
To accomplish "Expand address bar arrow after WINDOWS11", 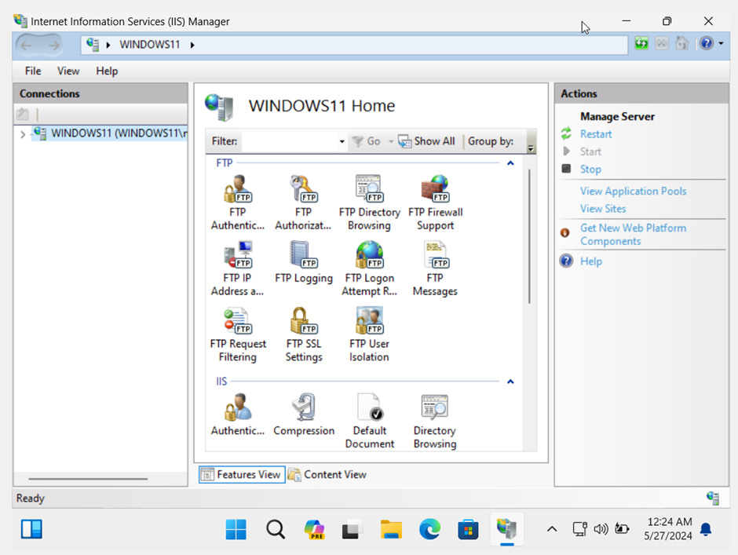I will pyautogui.click(x=192, y=46).
